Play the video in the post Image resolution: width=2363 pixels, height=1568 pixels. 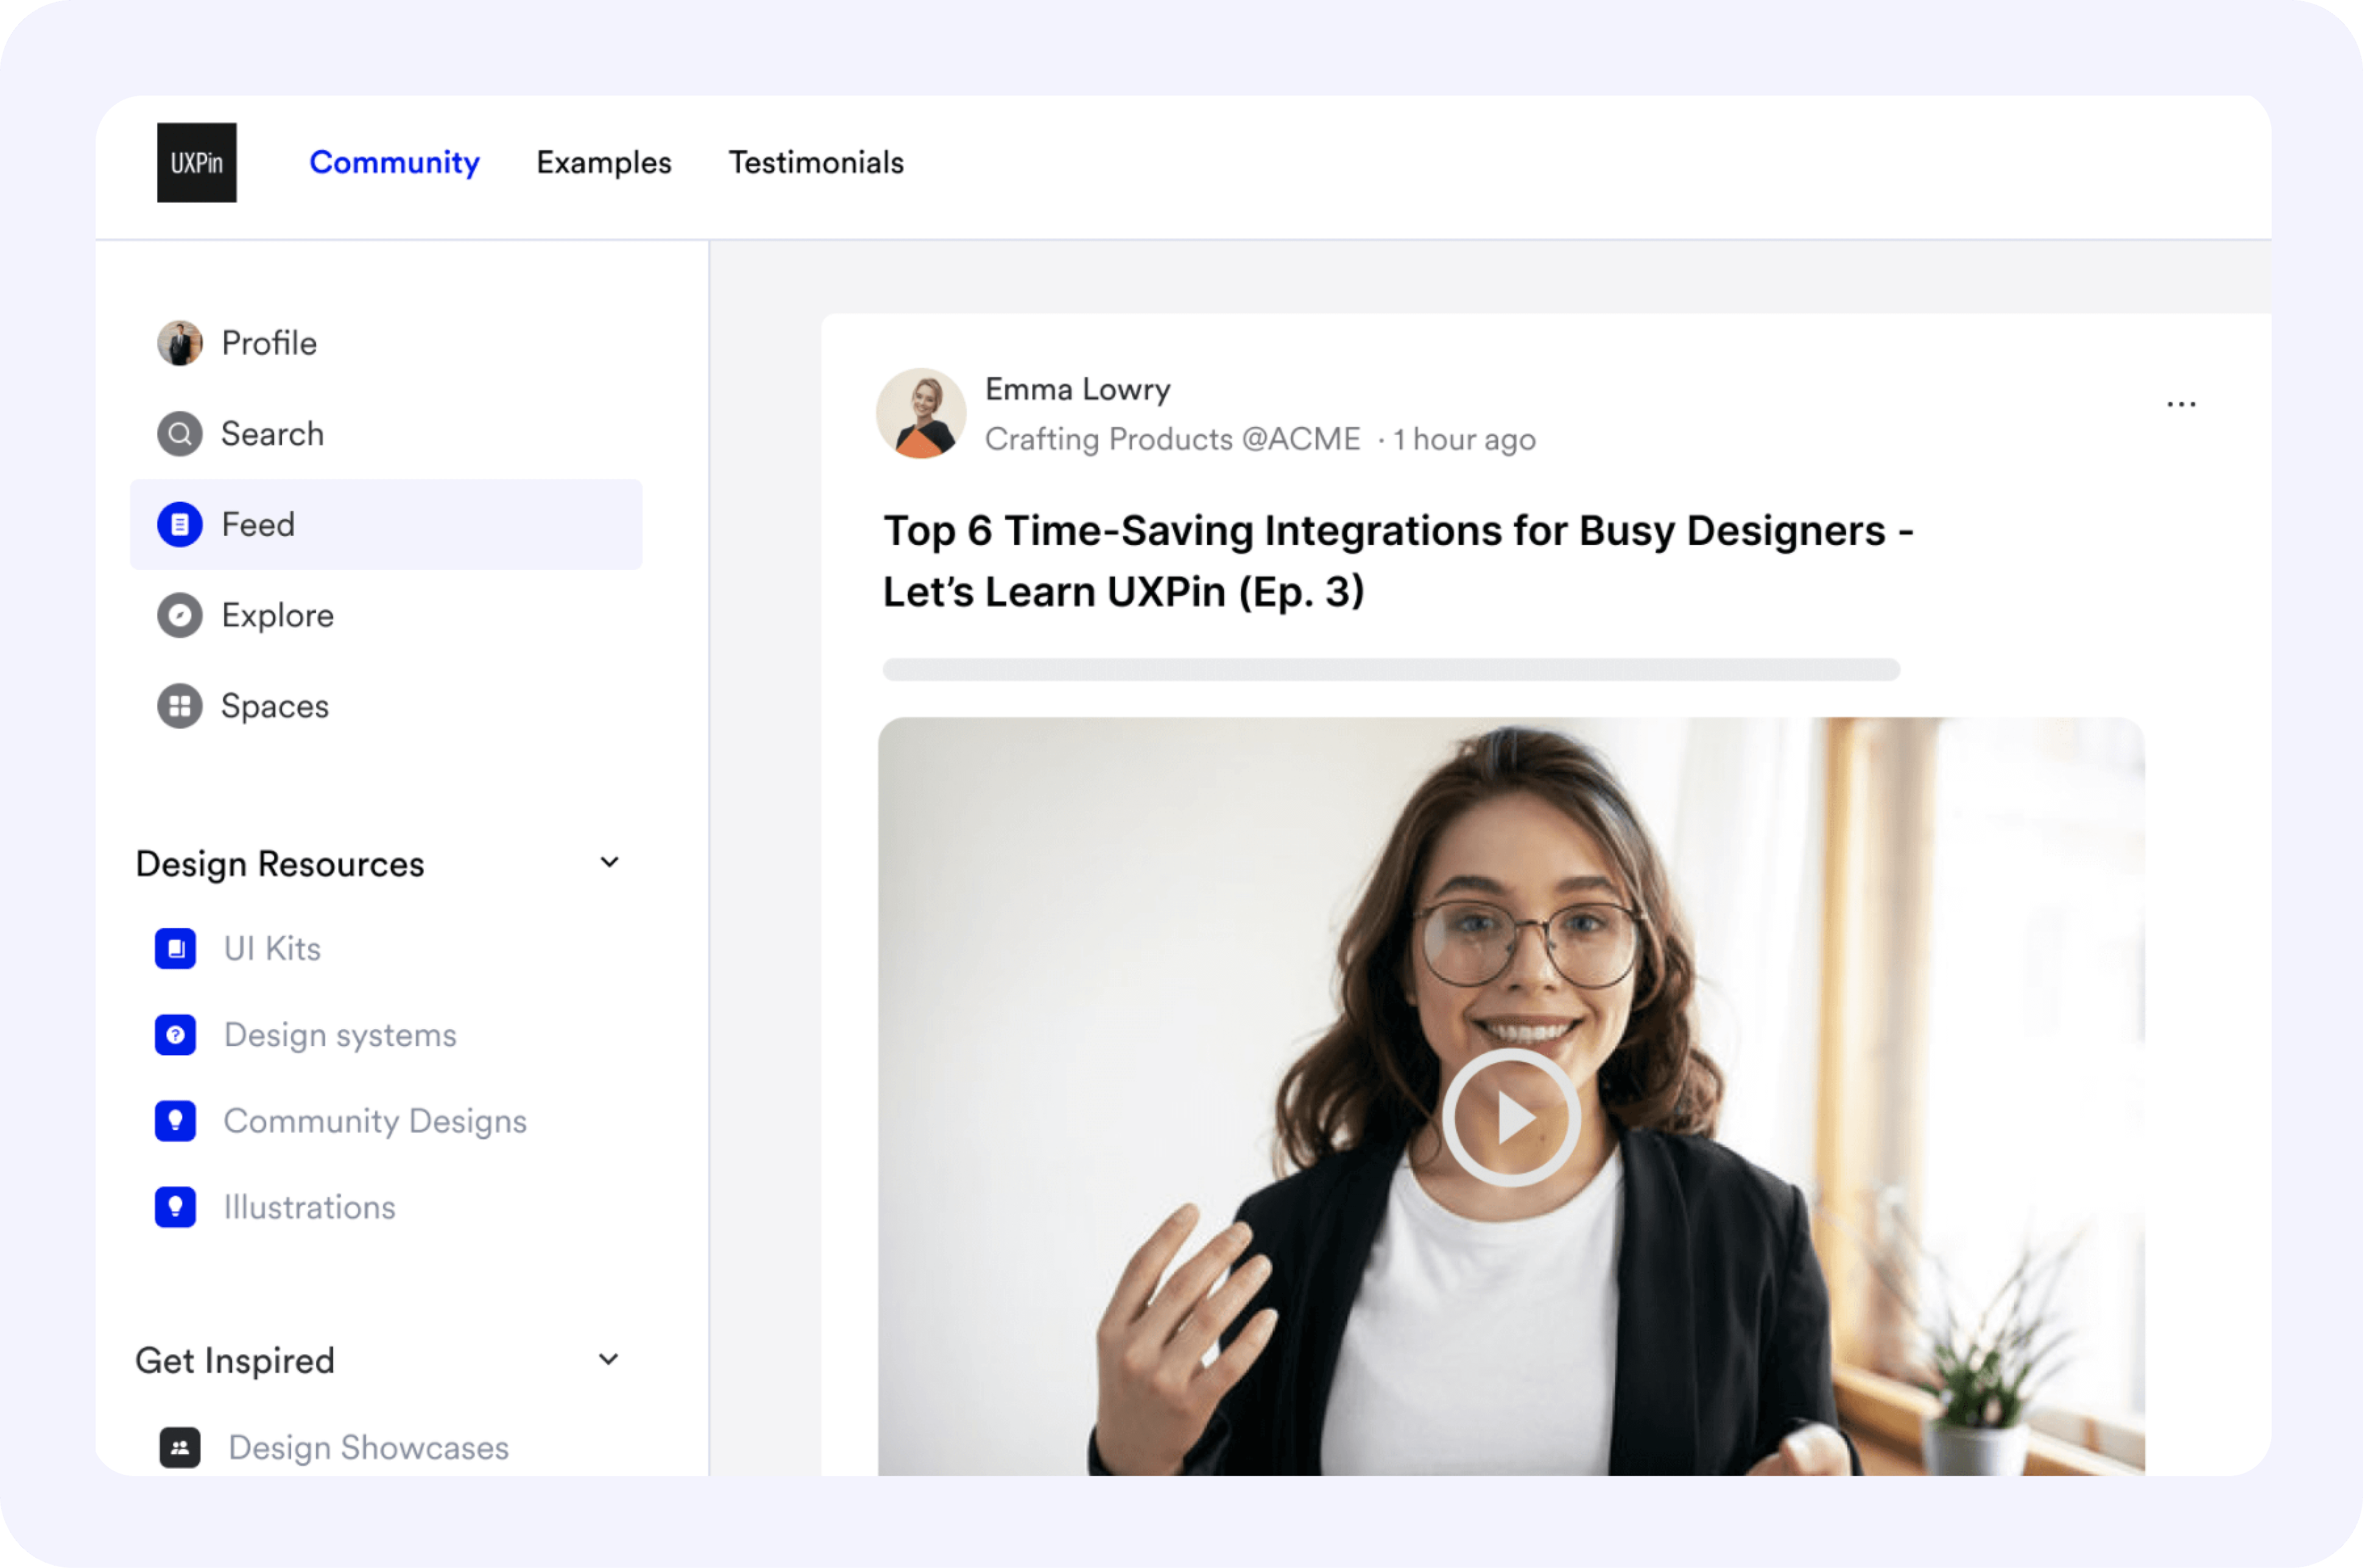(1510, 1117)
